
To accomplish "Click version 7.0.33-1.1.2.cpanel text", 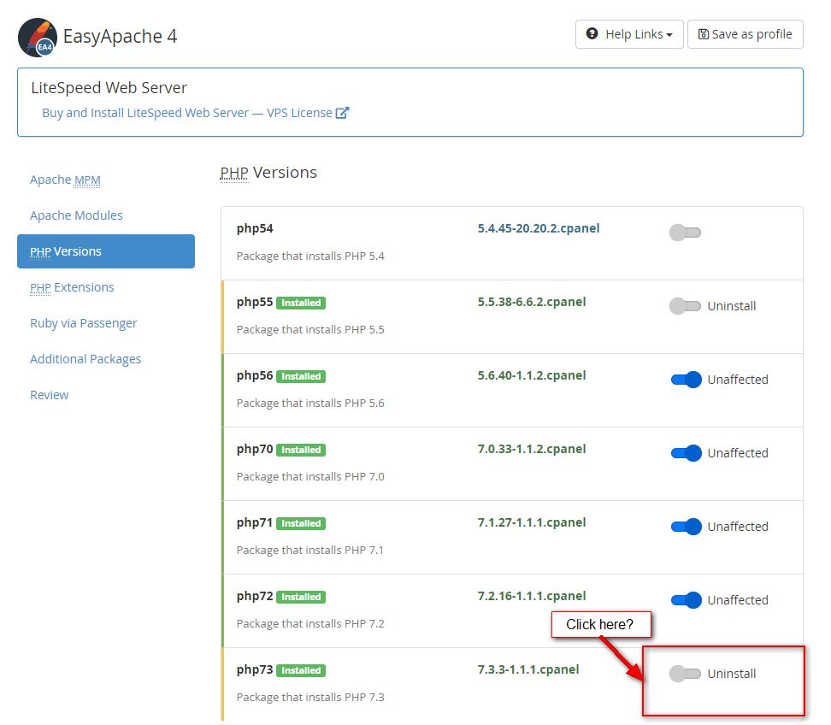I will pos(532,449).
